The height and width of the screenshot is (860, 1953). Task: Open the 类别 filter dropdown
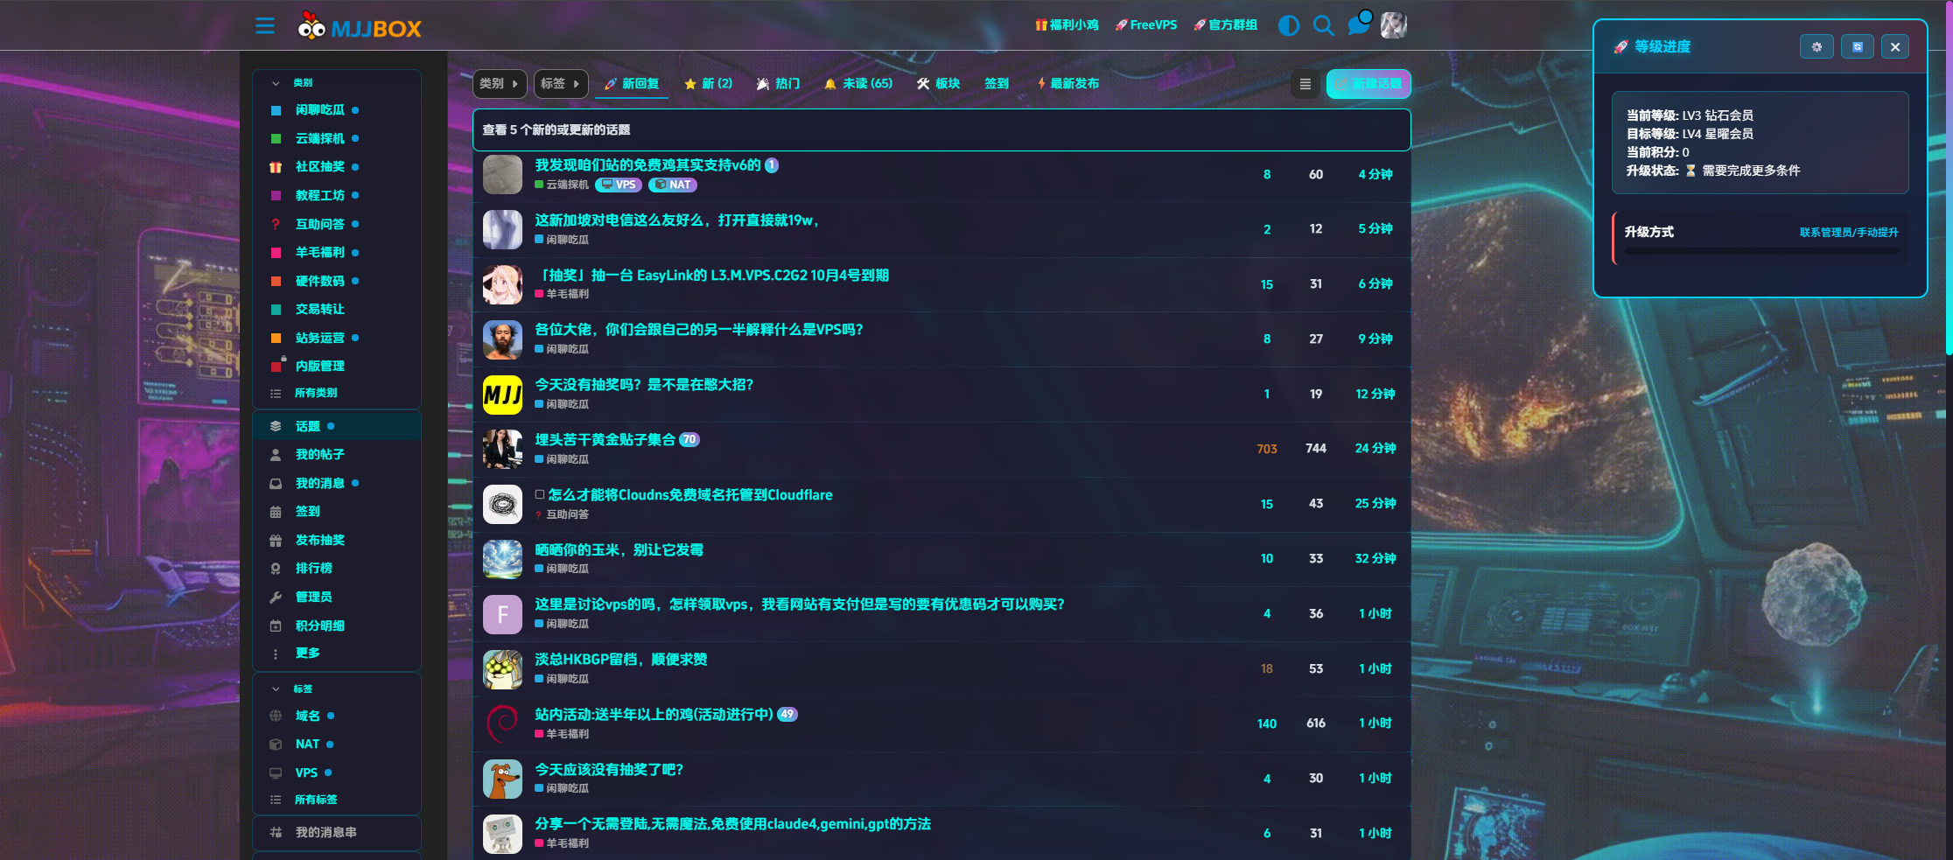click(500, 83)
